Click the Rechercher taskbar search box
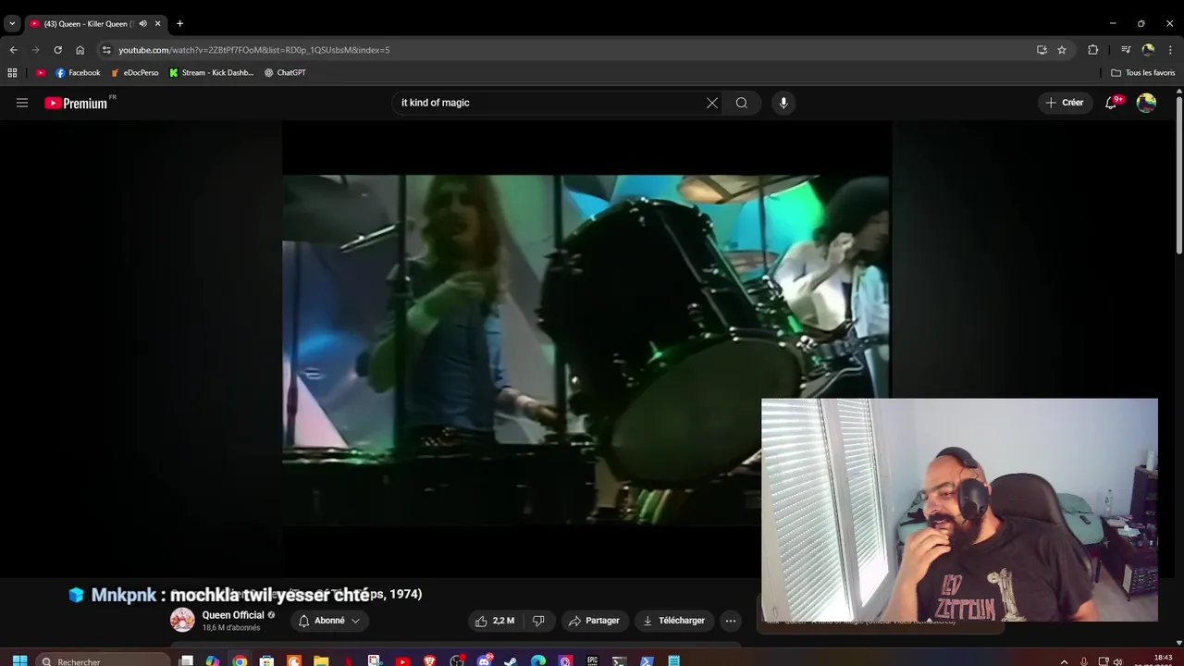The image size is (1184, 666). (x=105, y=661)
